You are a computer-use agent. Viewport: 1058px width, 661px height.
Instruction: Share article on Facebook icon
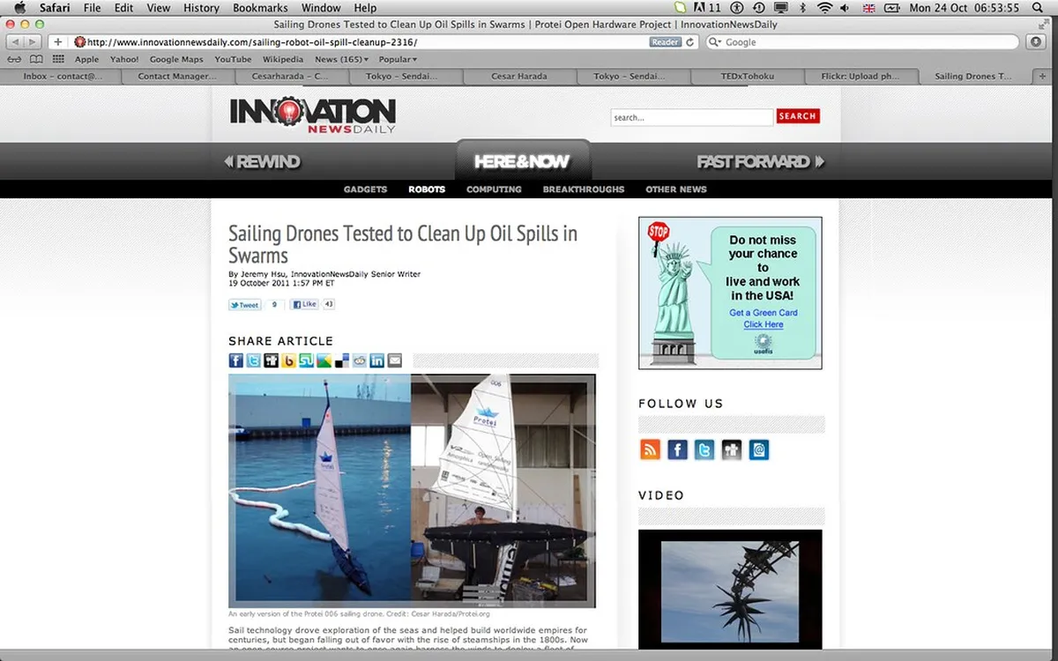236,360
